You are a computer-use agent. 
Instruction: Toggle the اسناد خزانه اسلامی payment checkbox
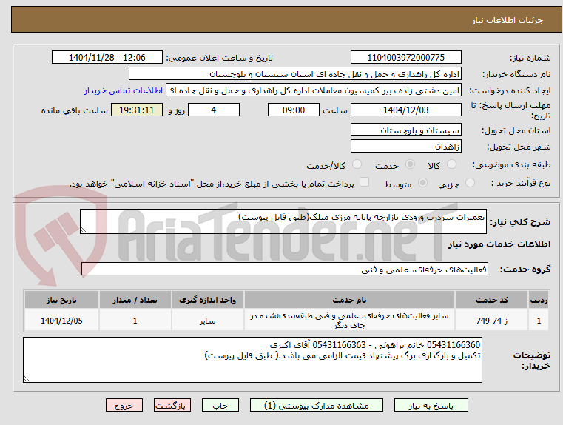(365, 182)
